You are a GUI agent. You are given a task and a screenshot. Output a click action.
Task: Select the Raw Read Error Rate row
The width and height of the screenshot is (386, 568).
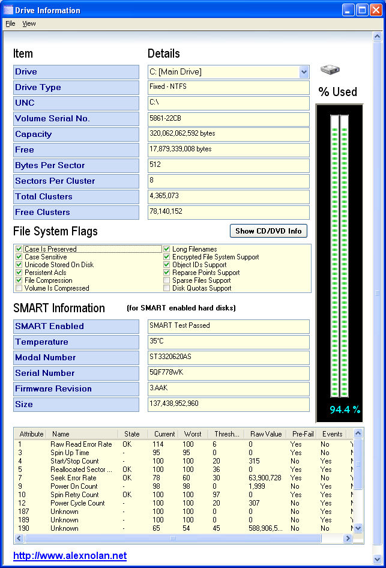184,444
